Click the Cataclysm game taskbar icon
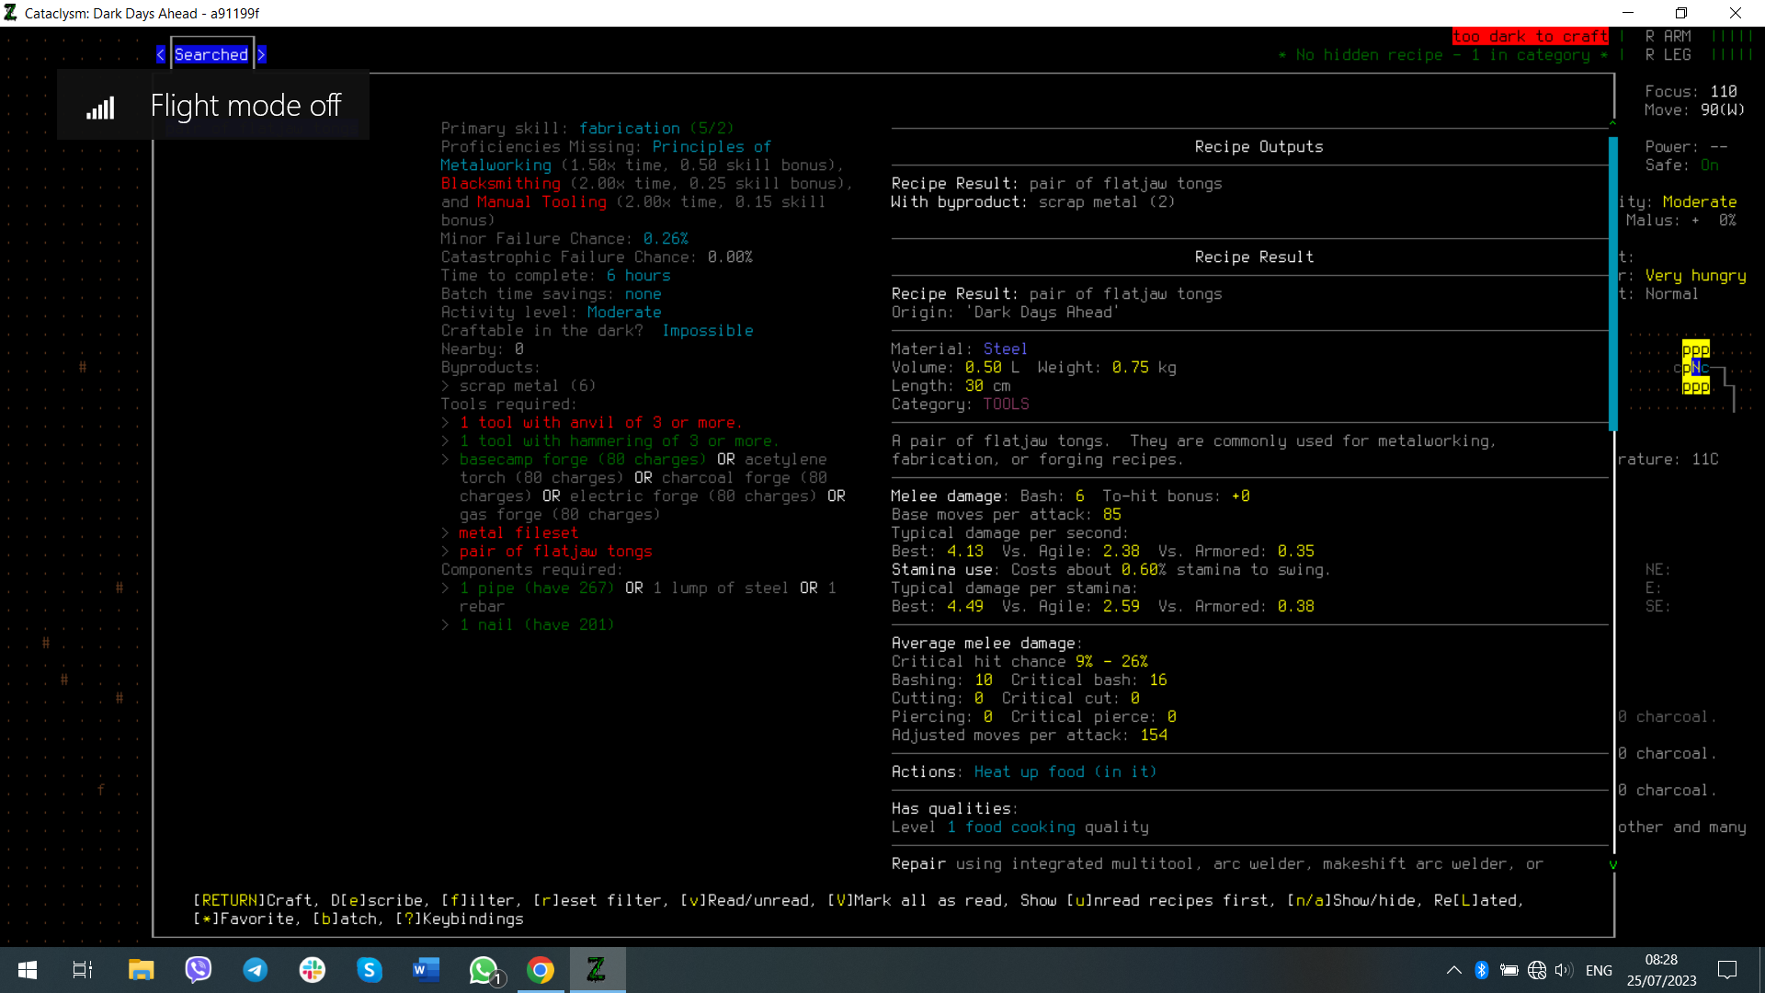1765x993 pixels. coord(597,970)
